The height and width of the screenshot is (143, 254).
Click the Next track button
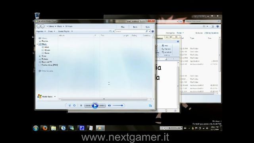coord(102,106)
